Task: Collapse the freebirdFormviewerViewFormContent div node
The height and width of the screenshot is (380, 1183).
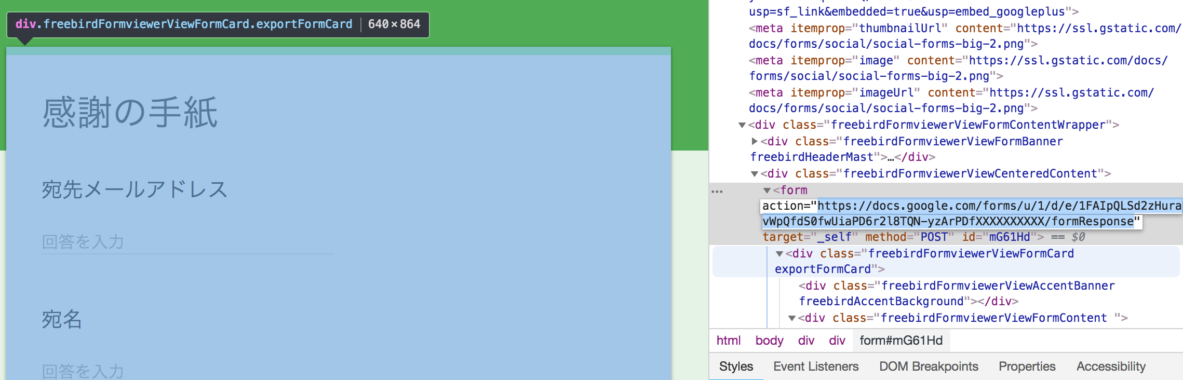Action: coord(792,318)
